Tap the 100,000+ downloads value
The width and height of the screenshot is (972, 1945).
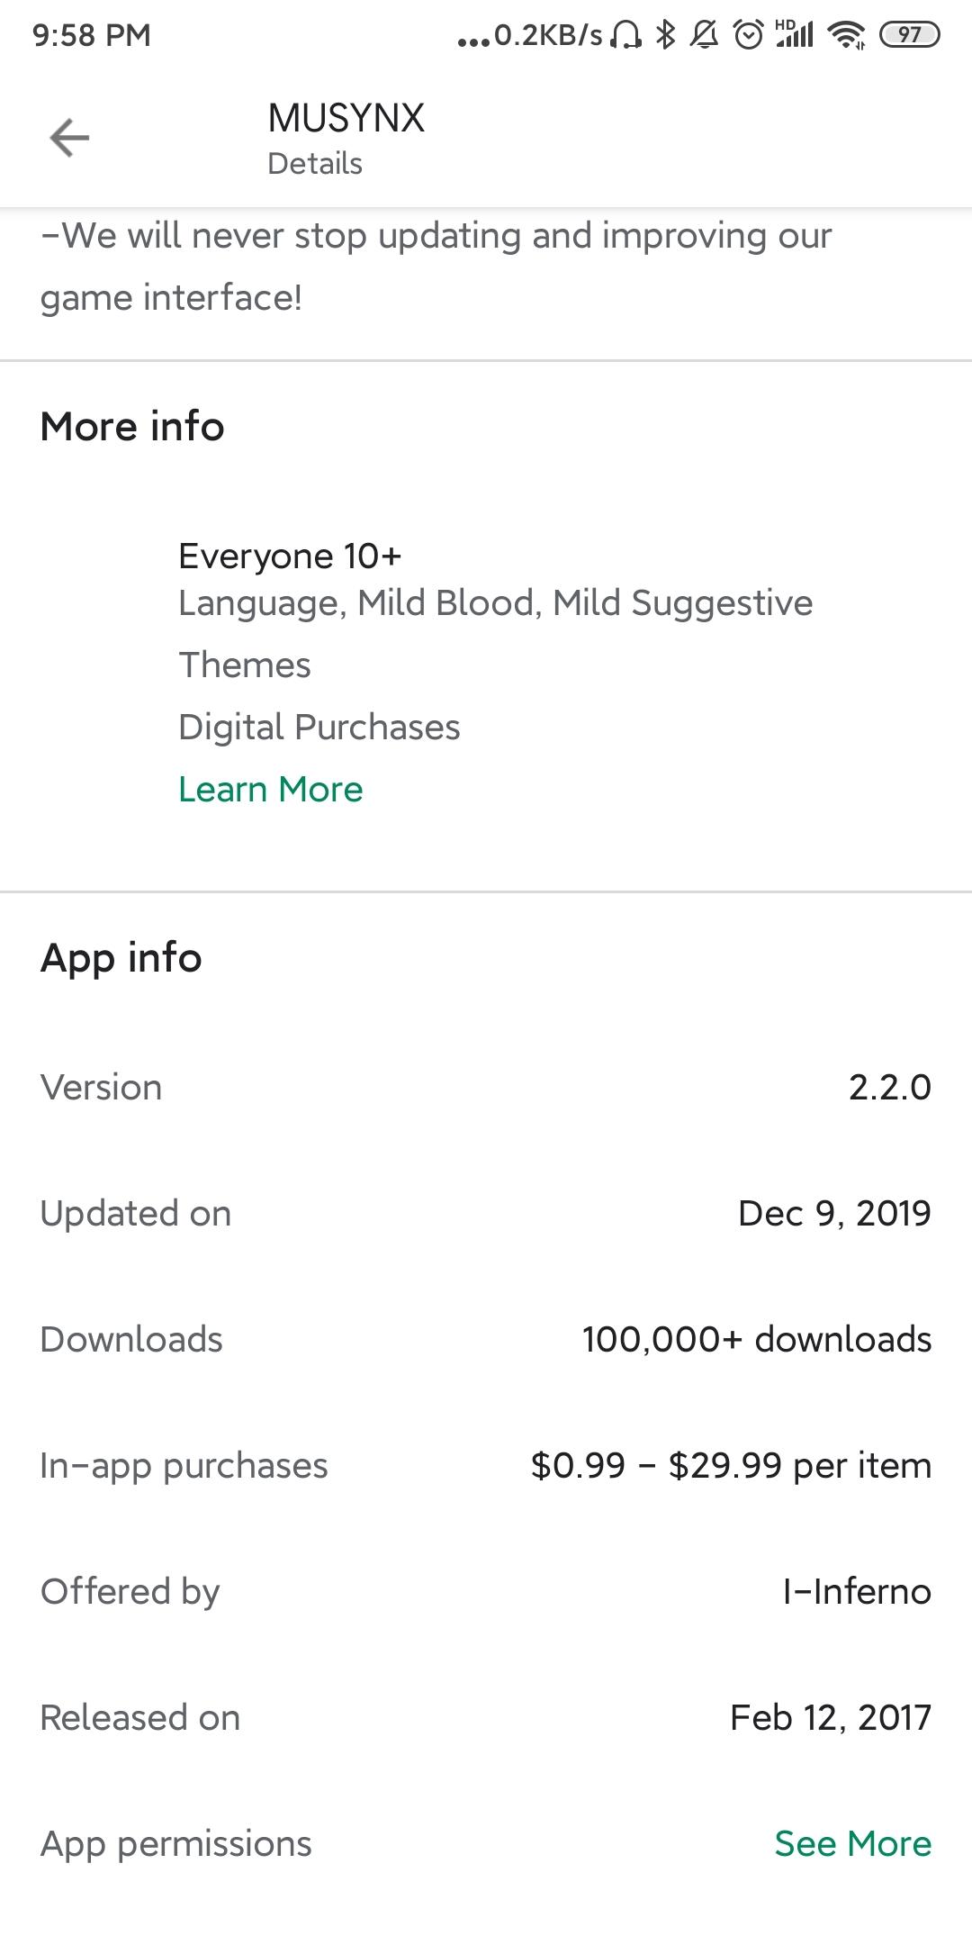[x=757, y=1339]
